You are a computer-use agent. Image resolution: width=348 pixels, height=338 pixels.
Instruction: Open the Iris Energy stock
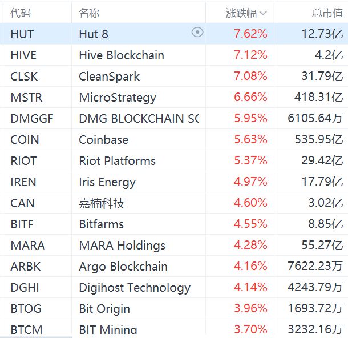(x=107, y=182)
